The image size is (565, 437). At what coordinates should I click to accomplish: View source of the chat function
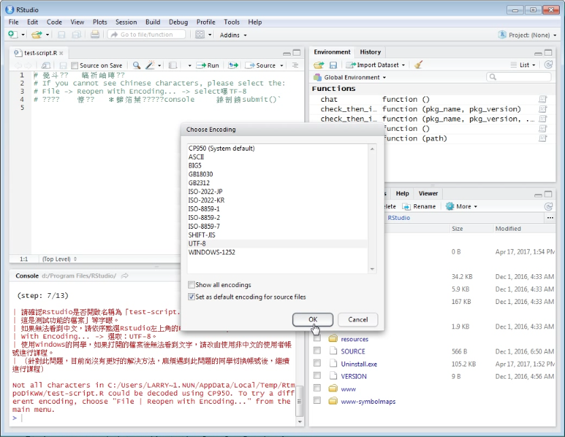tap(543, 99)
